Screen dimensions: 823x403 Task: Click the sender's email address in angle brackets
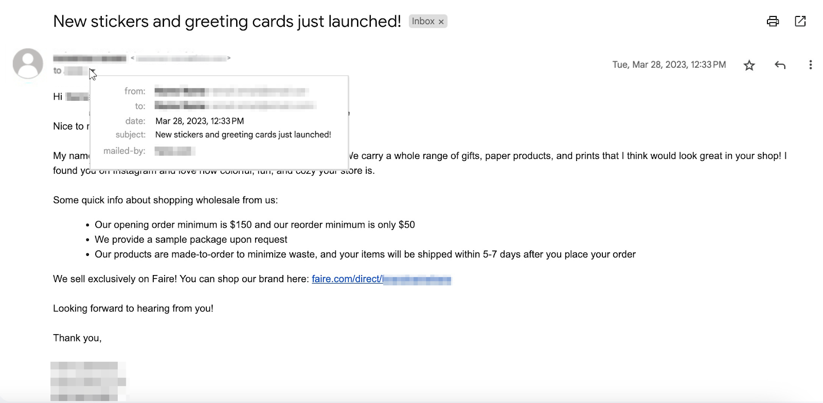(181, 59)
